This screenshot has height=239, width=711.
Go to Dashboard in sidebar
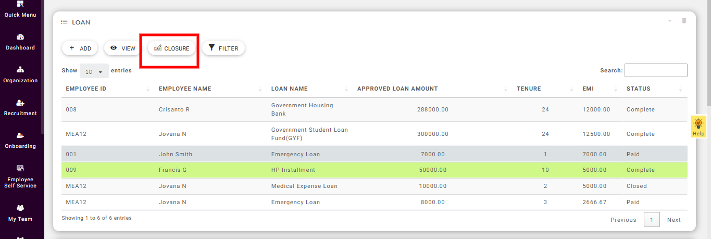[x=20, y=37]
